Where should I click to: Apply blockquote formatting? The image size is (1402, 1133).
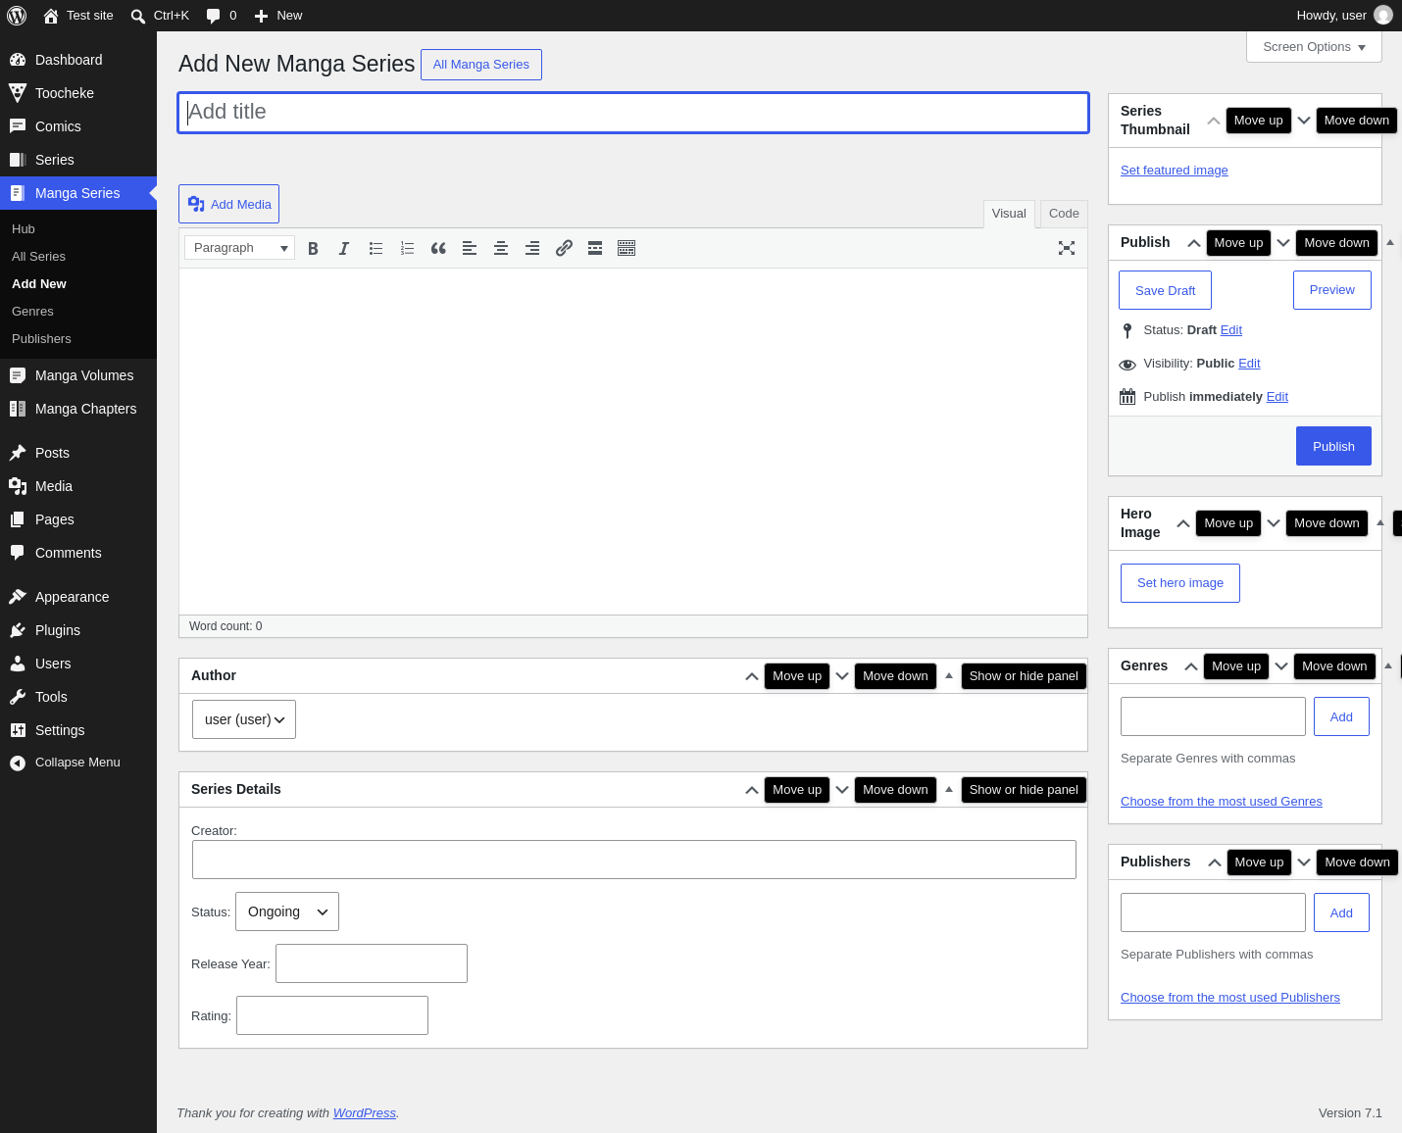tap(438, 248)
